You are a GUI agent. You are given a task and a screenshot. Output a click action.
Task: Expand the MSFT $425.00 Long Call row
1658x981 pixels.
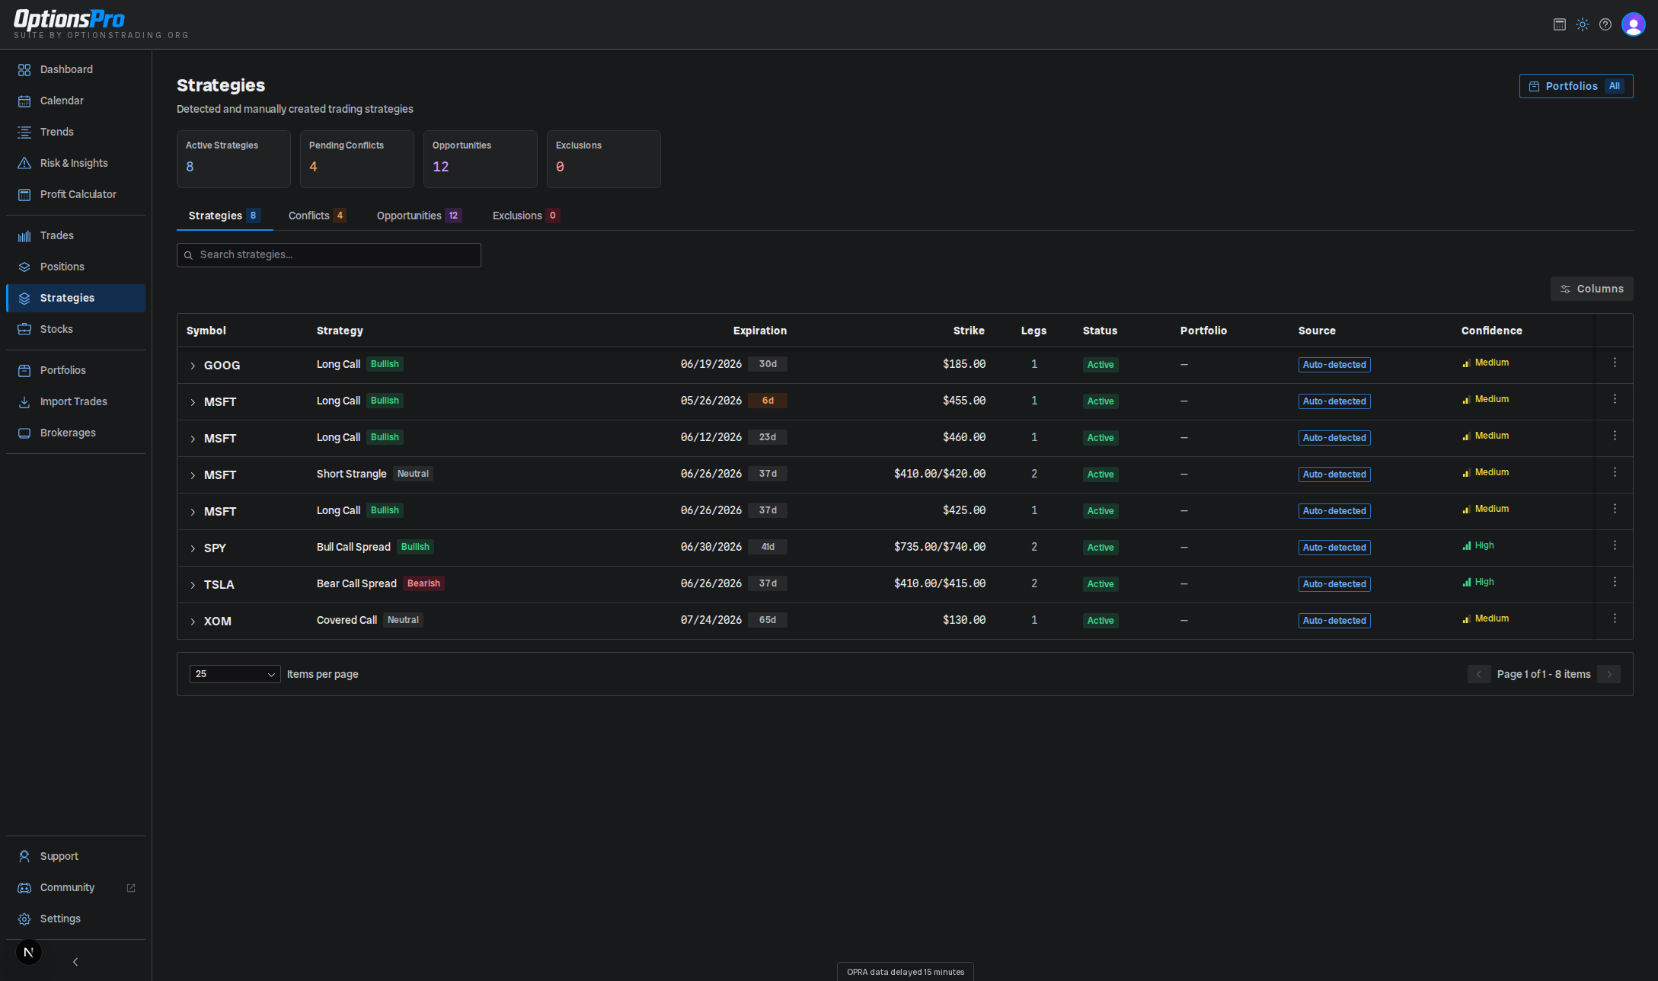coord(193,513)
